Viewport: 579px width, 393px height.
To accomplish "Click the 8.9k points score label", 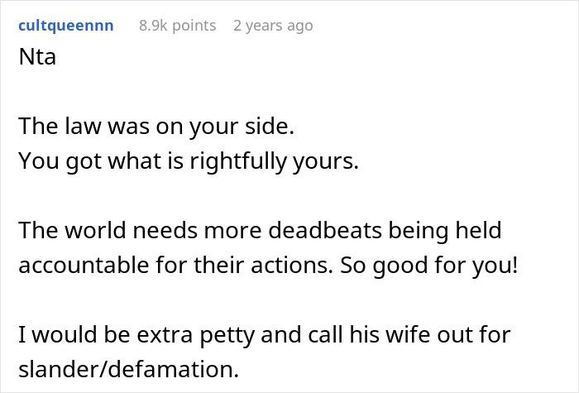I will tap(178, 26).
